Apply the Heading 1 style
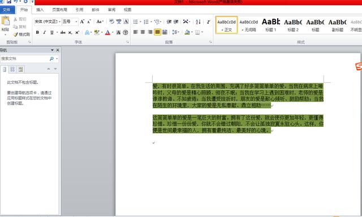This screenshot has height=217, width=362. coord(271,25)
